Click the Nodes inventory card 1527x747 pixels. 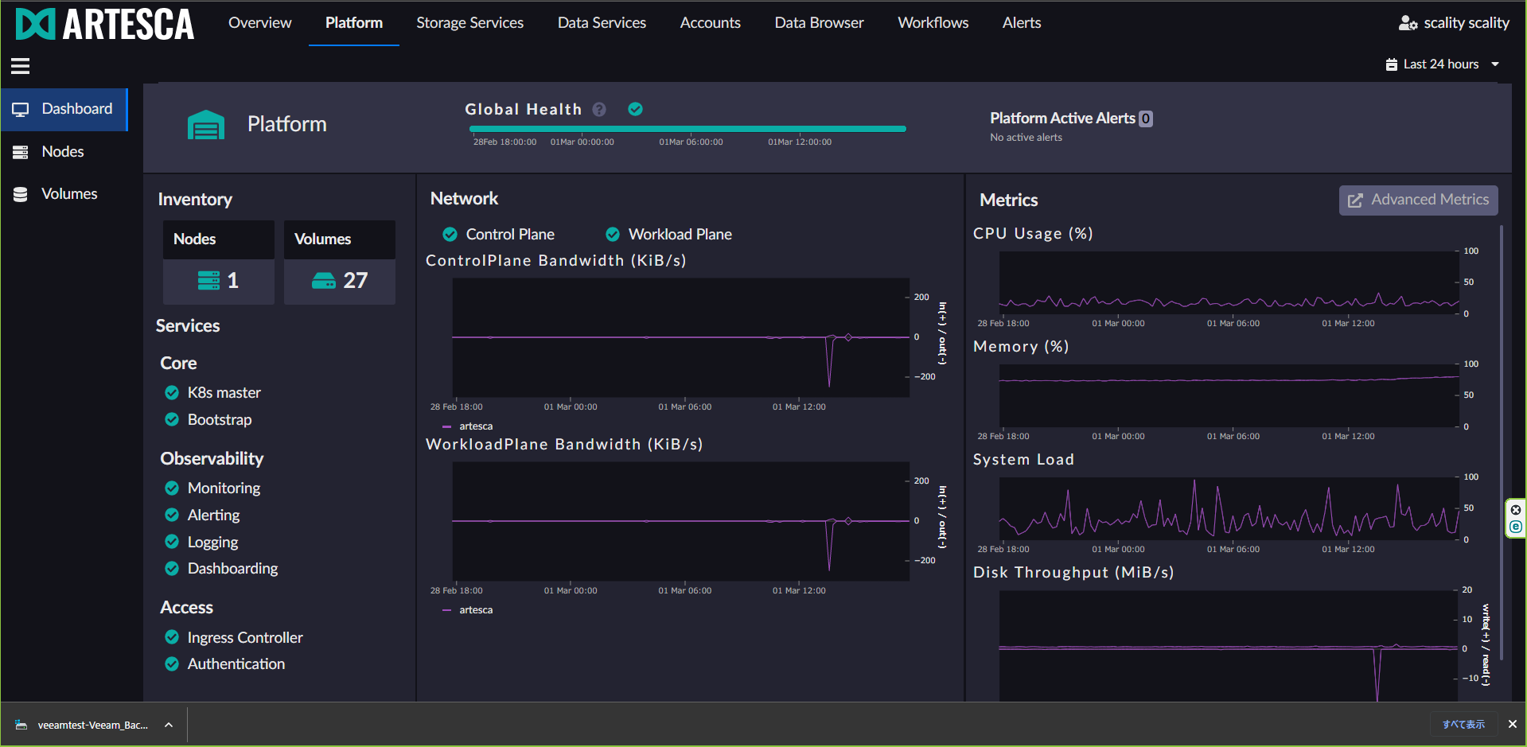[219, 263]
